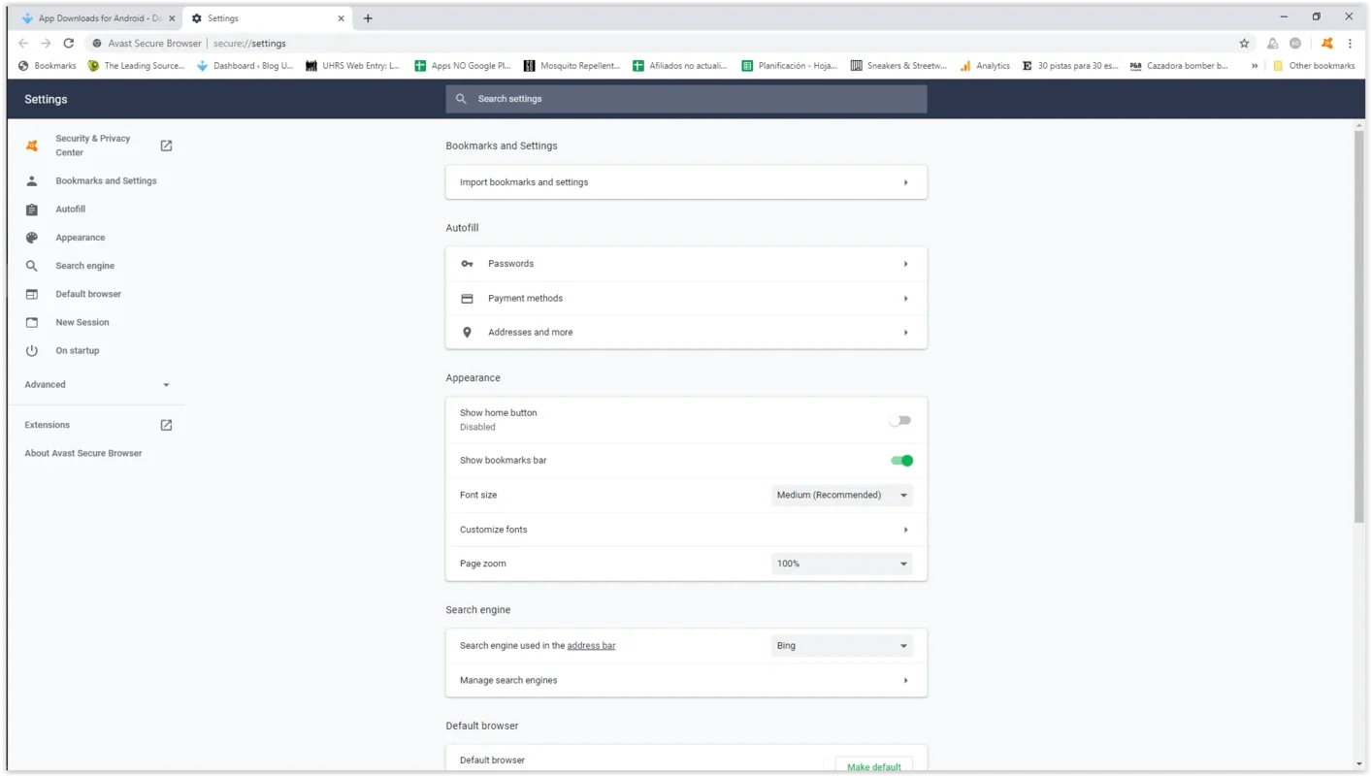The width and height of the screenshot is (1371, 776).
Task: Open Import bookmarks and settings row
Action: 686,182
